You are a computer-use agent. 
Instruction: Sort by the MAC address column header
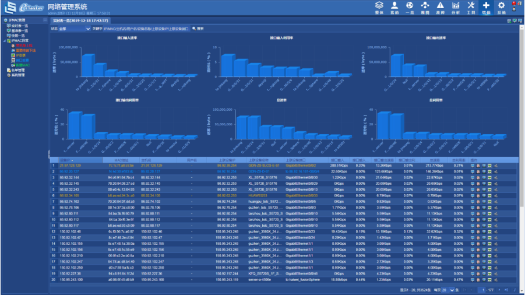[x=121, y=160]
